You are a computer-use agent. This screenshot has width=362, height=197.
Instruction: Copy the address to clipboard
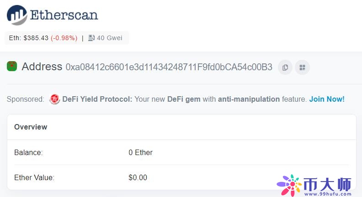(285, 67)
